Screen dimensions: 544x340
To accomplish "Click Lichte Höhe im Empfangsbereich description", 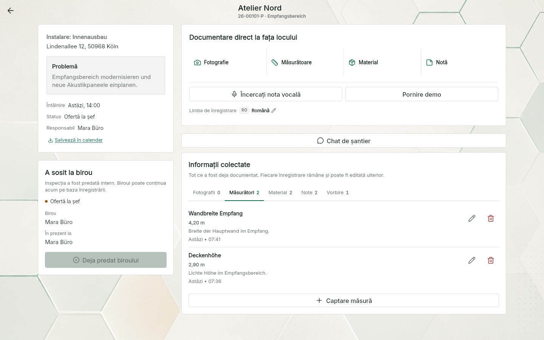I will click(x=227, y=273).
